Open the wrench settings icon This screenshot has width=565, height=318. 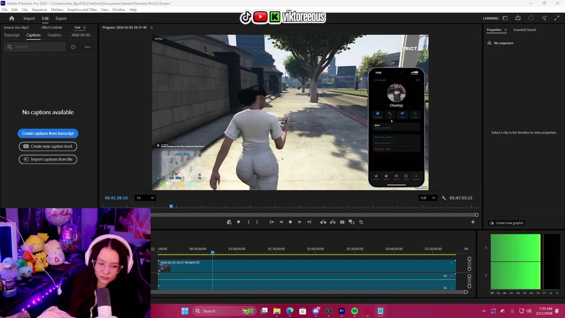pos(444,198)
